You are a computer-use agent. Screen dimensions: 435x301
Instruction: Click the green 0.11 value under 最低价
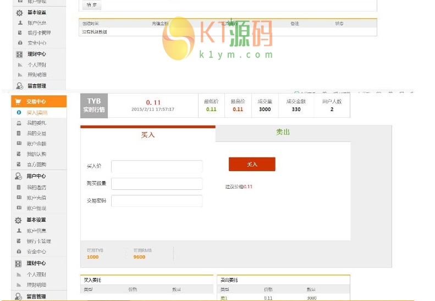[211, 110]
